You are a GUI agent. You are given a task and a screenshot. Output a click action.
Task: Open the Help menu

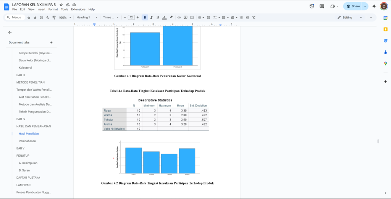coord(92,9)
